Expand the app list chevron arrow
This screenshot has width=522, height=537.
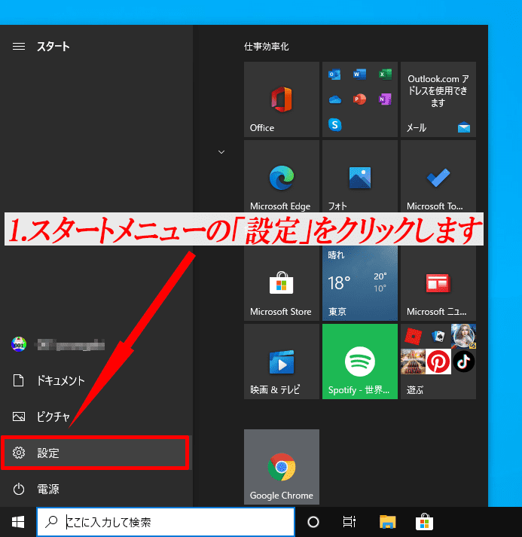pos(221,152)
